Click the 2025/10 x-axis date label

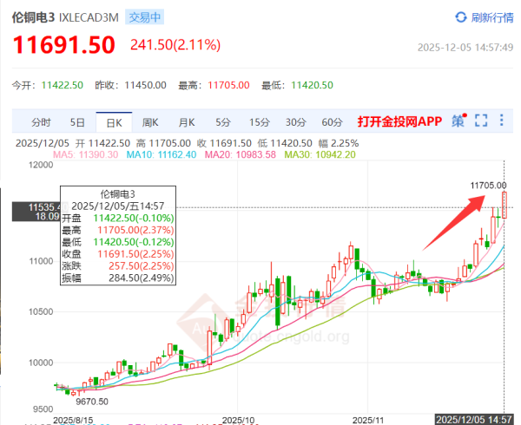(238, 420)
